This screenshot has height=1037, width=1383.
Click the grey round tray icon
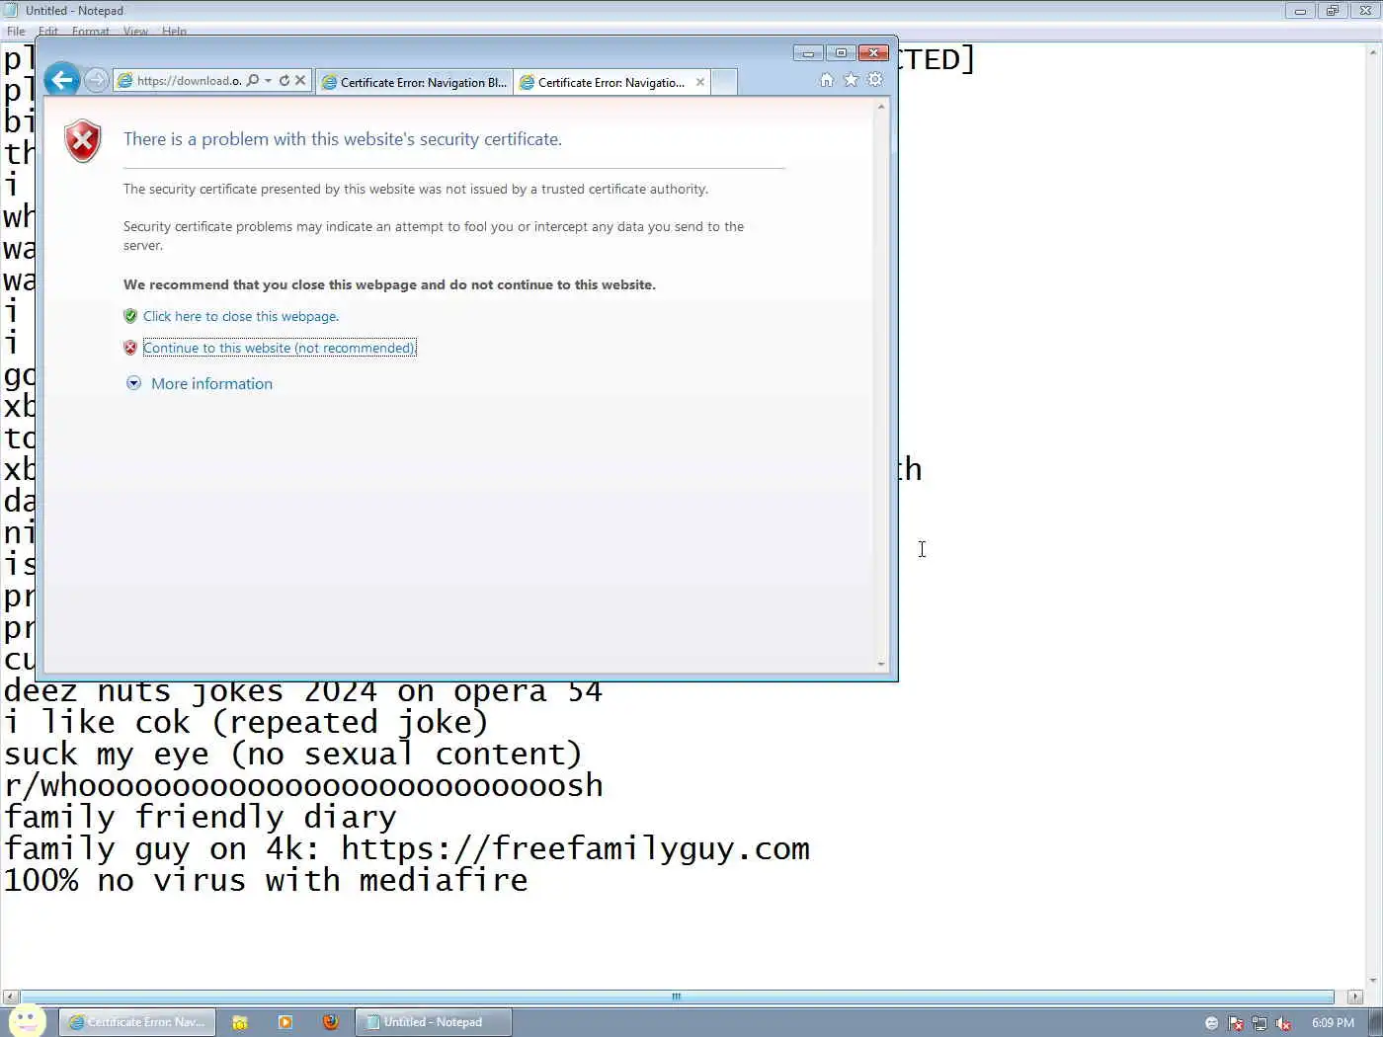1211,1023
